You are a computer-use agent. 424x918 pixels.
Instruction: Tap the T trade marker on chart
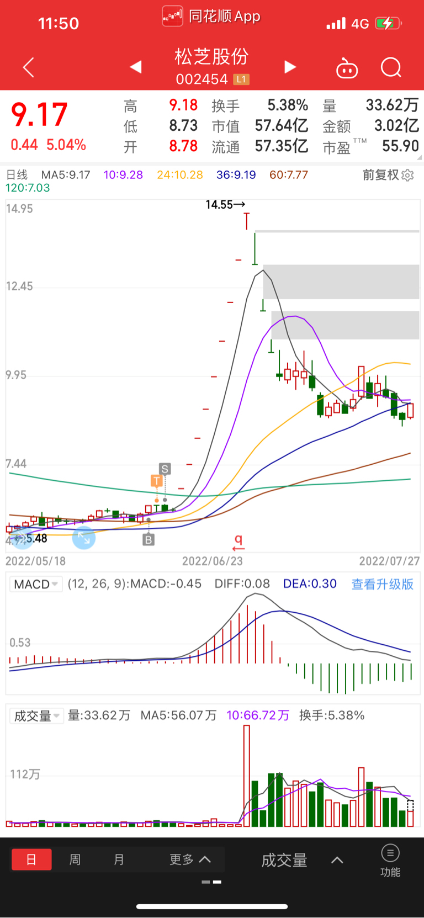click(x=157, y=481)
